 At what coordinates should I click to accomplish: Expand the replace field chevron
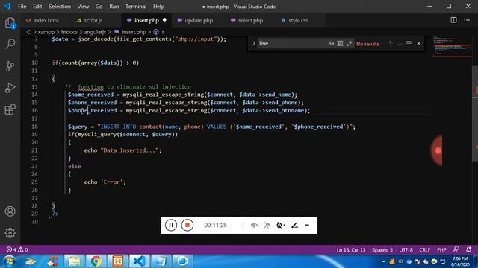253,43
